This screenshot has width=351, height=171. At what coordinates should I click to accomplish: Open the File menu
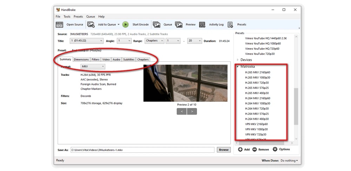pos(58,17)
